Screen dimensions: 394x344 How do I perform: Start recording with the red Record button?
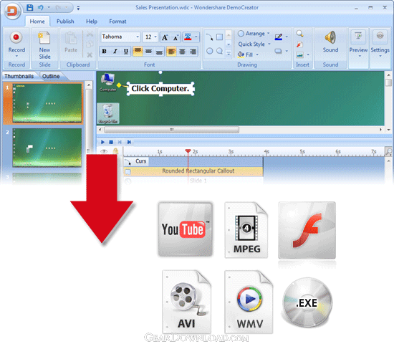(x=16, y=37)
